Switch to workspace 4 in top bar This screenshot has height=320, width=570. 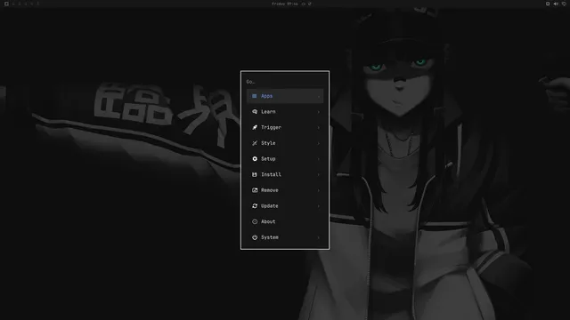[x=32, y=4]
